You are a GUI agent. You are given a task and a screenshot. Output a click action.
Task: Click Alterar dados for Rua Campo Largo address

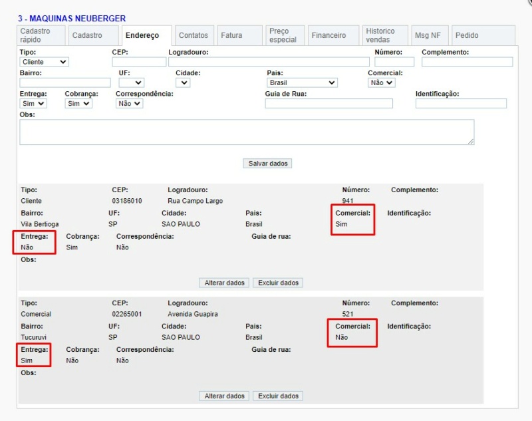tap(224, 283)
